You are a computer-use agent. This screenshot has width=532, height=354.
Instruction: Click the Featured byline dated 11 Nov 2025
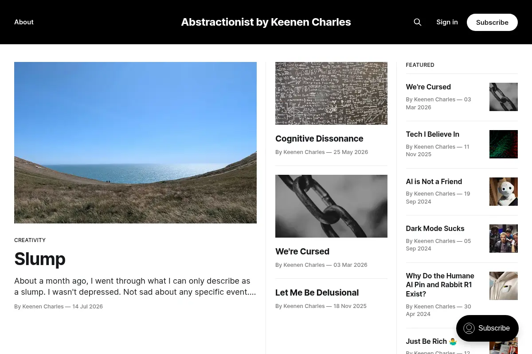point(437,150)
